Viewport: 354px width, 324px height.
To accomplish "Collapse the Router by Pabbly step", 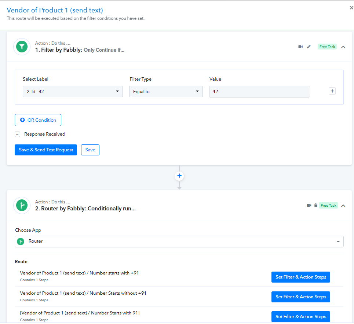I will [343, 206].
